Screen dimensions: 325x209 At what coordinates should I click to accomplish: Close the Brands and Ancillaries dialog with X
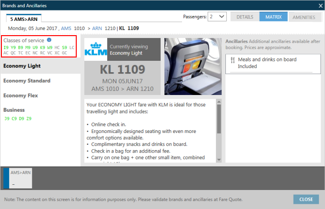320,5
